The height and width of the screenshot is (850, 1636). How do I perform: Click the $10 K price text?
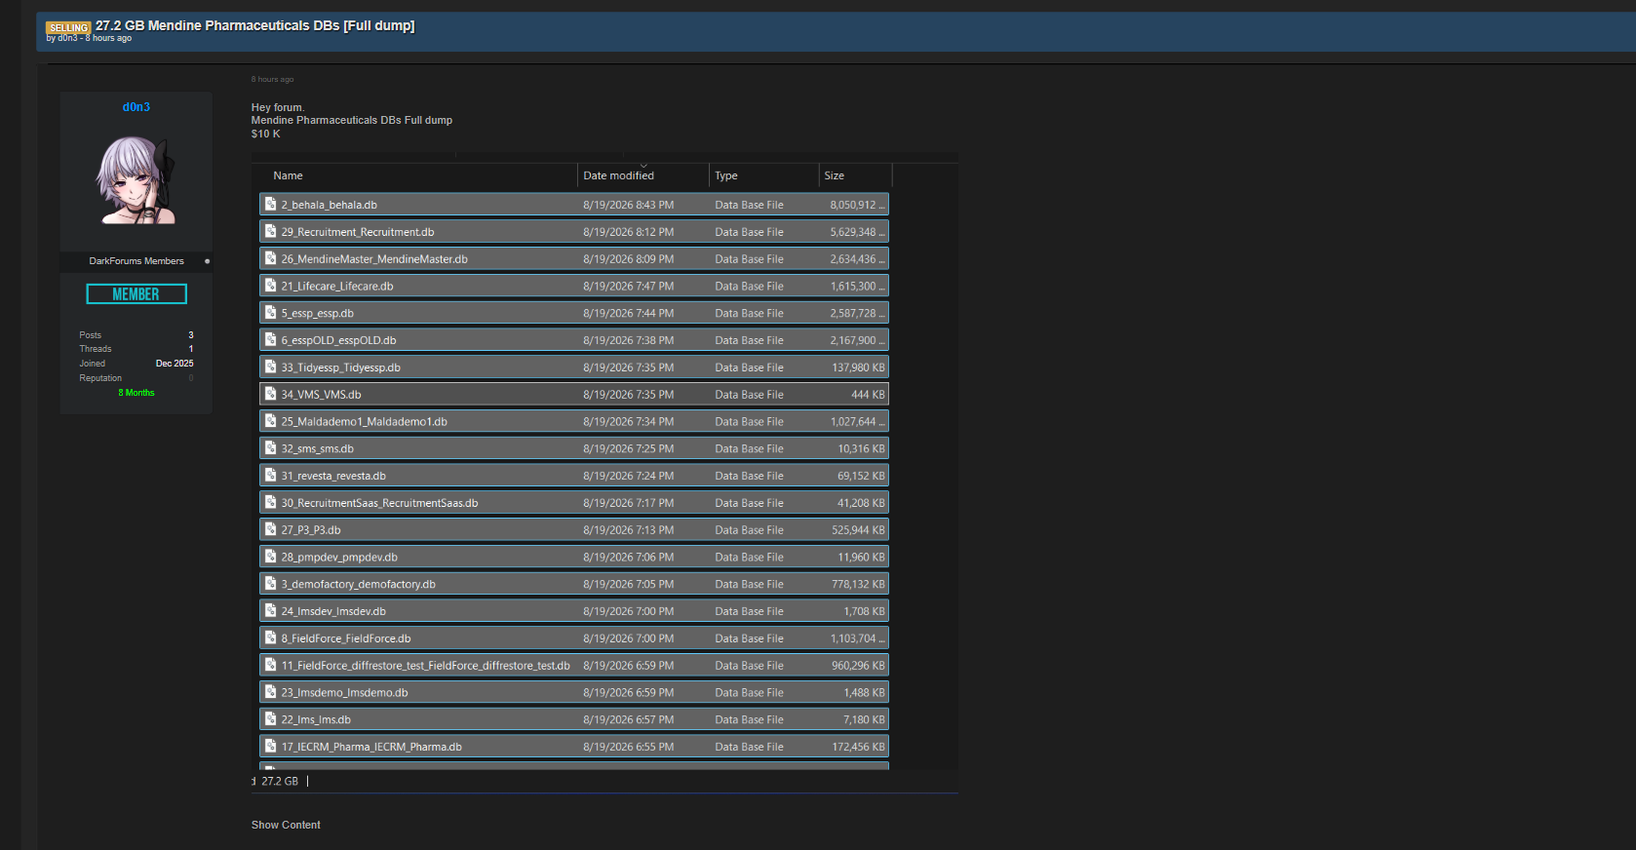pyautogui.click(x=266, y=134)
